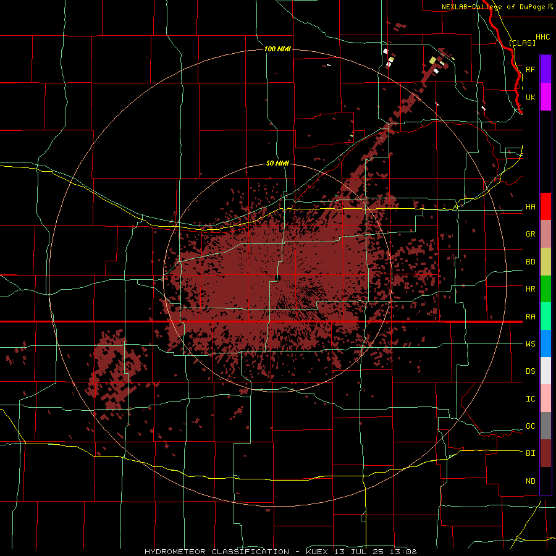Click the BD legend label
Screen dimensions: 556x556
click(531, 262)
